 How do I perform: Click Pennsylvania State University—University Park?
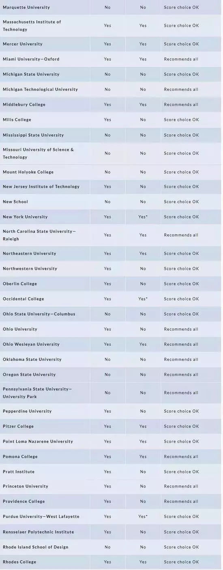37,392
